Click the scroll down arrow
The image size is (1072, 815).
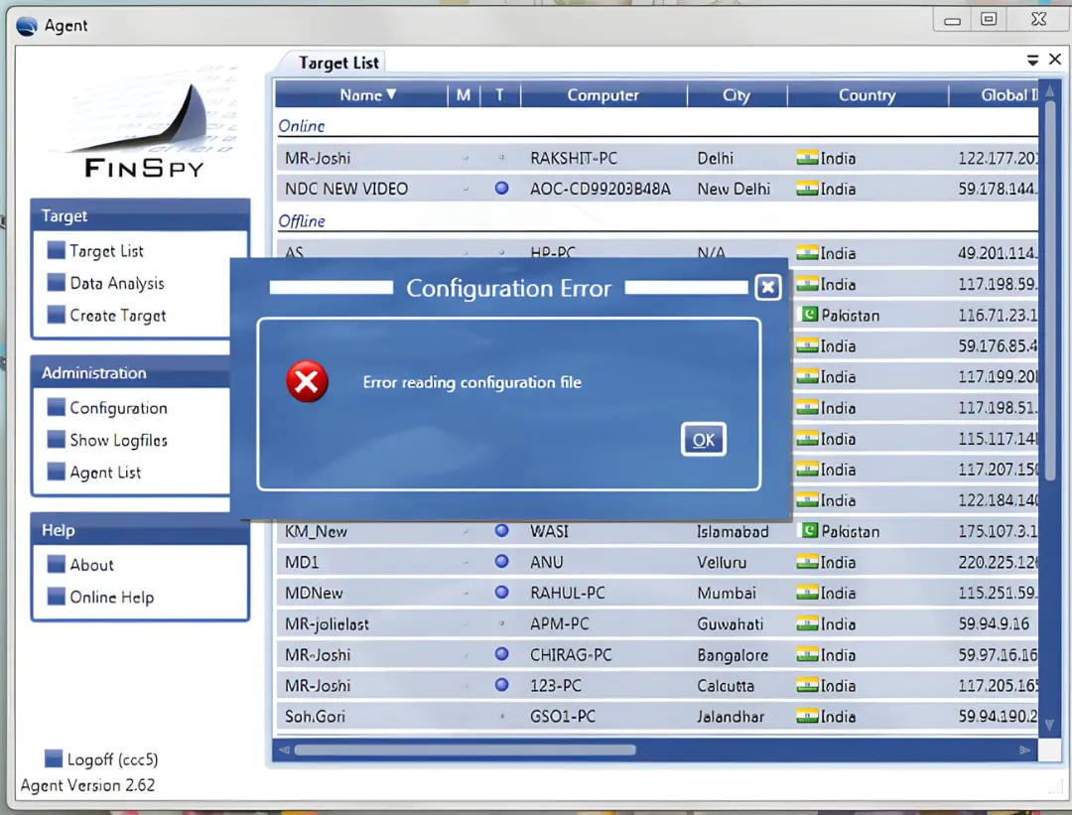(1049, 725)
